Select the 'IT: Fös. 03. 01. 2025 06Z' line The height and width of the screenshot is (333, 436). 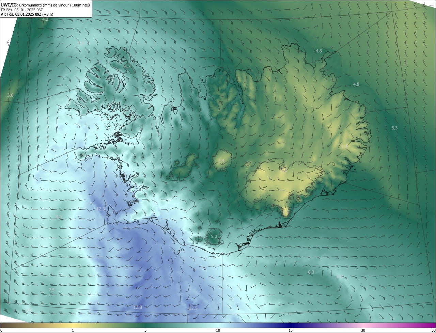22,10
